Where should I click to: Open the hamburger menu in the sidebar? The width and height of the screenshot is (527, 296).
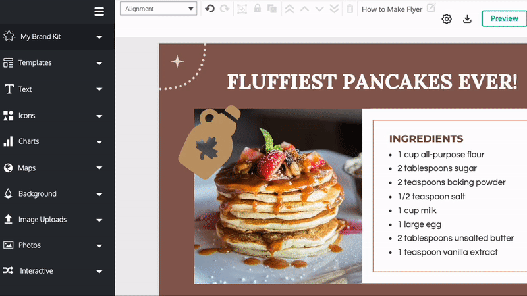99,11
